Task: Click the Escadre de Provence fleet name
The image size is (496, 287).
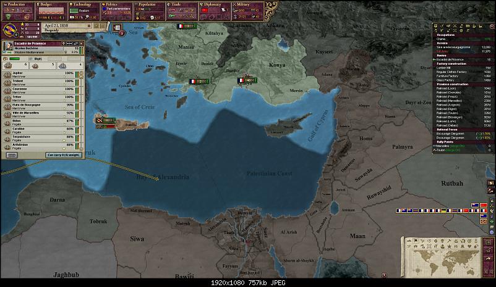Action: click(x=30, y=43)
